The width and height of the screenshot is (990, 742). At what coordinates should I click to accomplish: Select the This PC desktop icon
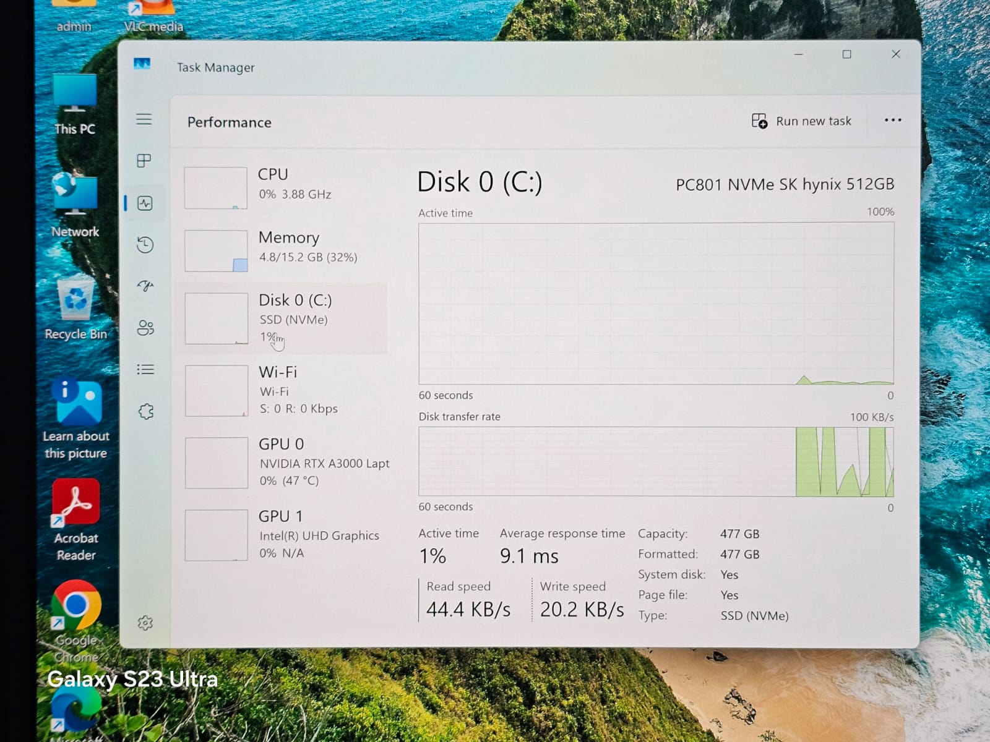[x=75, y=105]
